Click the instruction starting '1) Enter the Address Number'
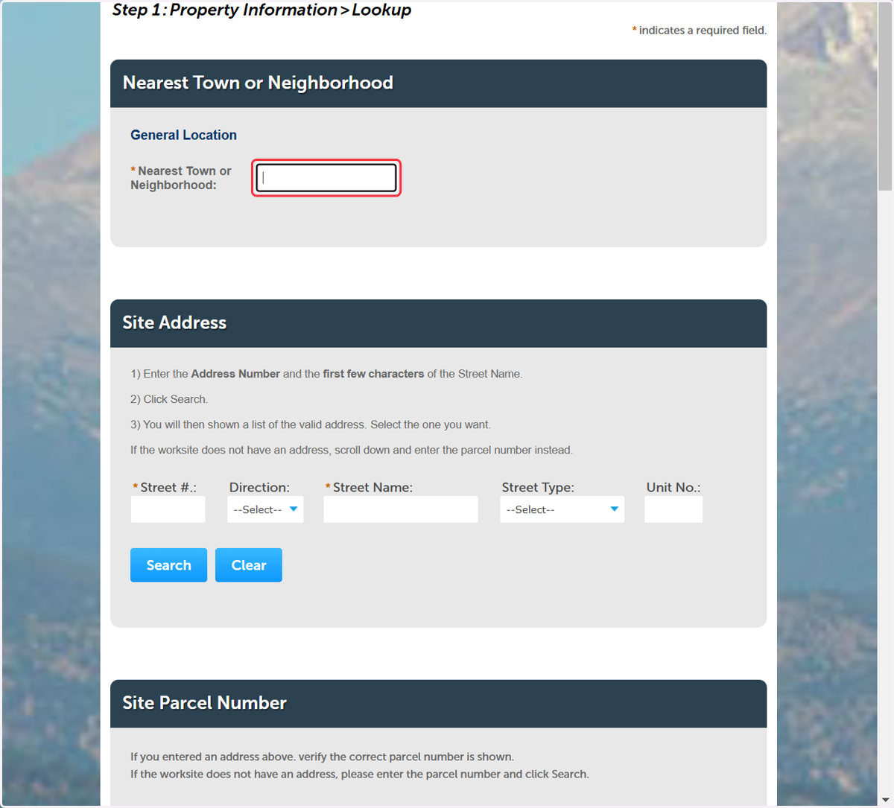This screenshot has height=808, width=894. (x=326, y=374)
